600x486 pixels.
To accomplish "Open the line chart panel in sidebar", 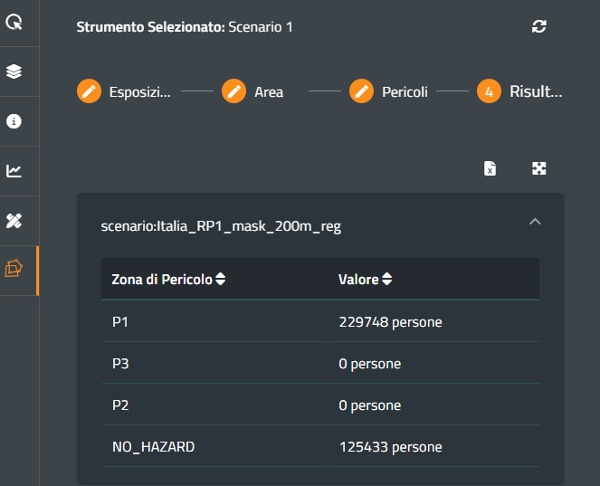I will 14,171.
